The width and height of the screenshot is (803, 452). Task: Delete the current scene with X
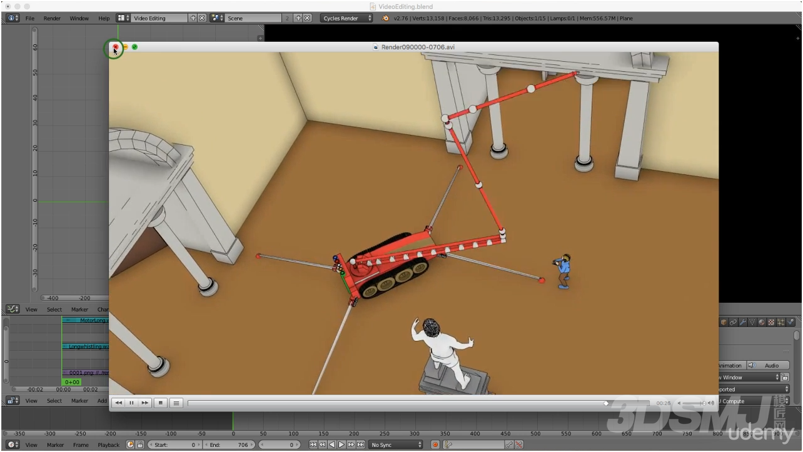[x=307, y=18]
